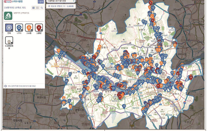Click the map content count box

[x=61, y=6]
